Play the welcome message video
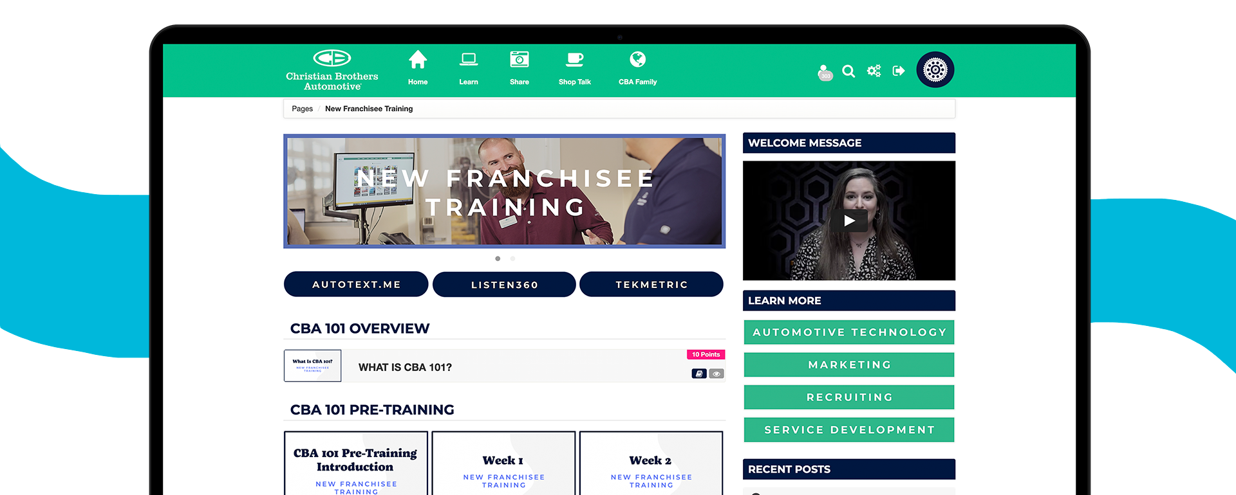This screenshot has height=495, width=1236. click(849, 221)
